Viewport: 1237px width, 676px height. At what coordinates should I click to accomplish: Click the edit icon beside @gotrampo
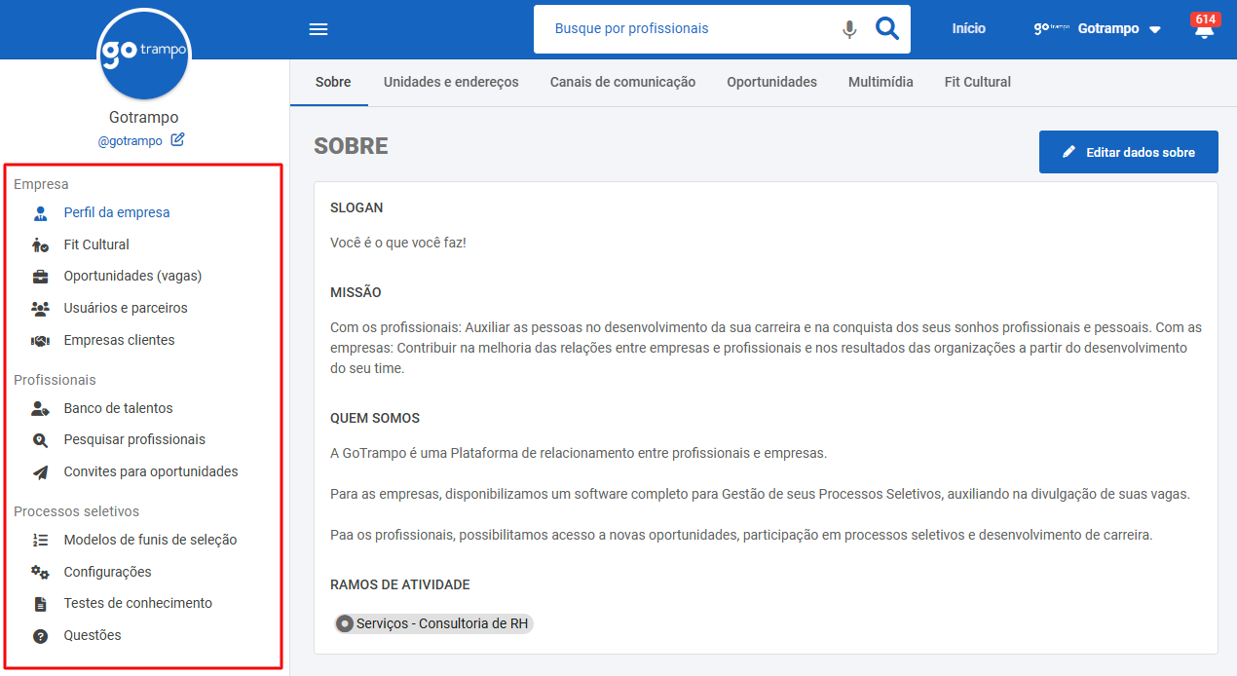(177, 139)
